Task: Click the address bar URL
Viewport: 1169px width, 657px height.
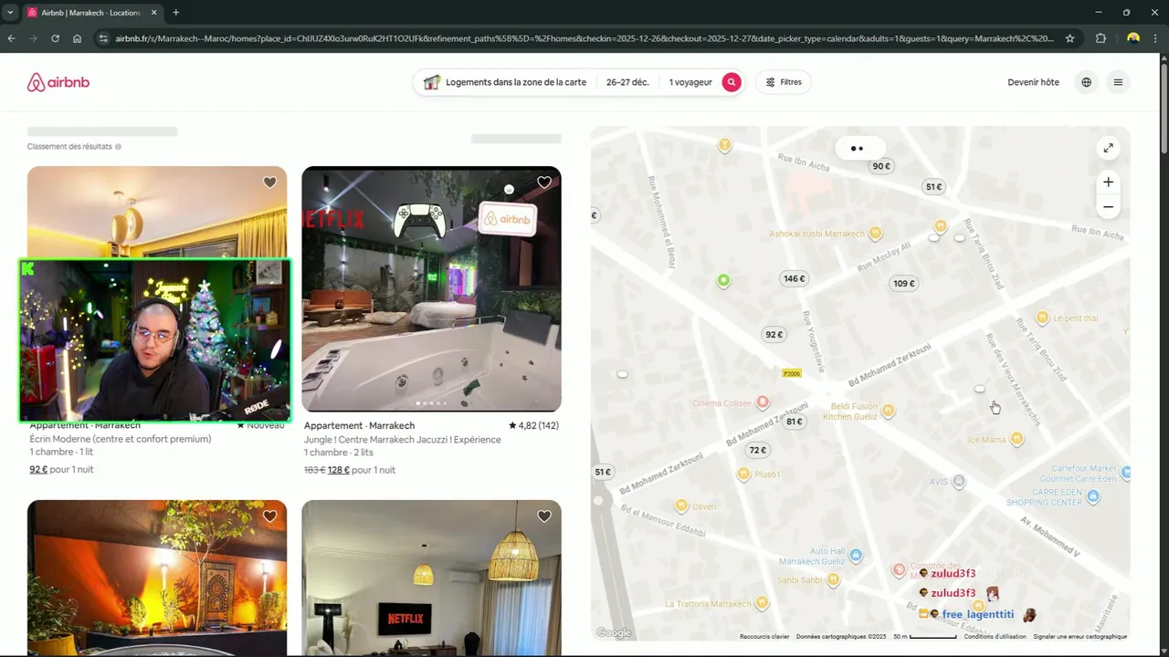Action: [584, 38]
